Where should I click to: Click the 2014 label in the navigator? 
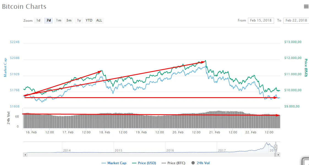click(67, 150)
